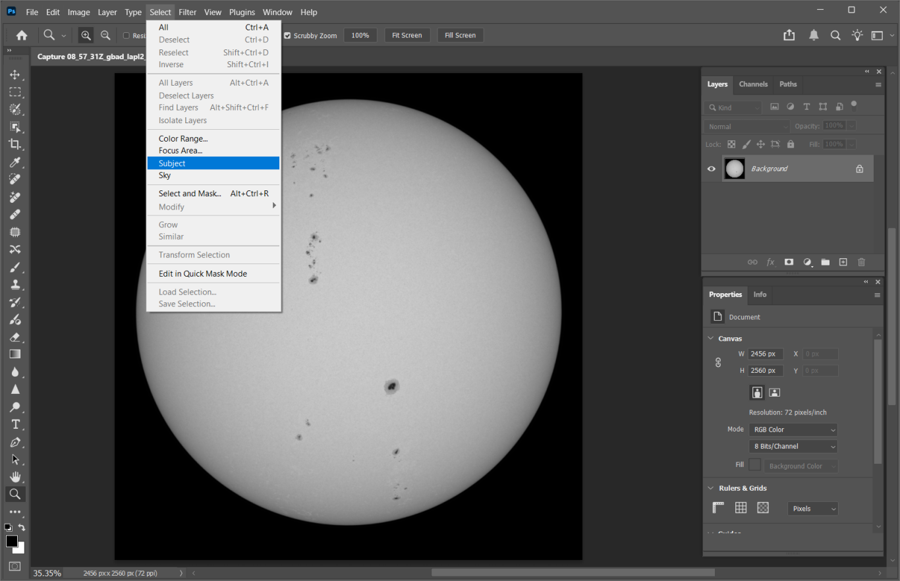Select the Hand tool

coord(15,477)
